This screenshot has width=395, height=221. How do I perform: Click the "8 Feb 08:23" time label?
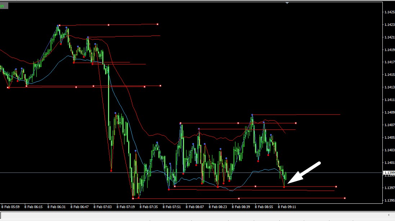(218, 207)
